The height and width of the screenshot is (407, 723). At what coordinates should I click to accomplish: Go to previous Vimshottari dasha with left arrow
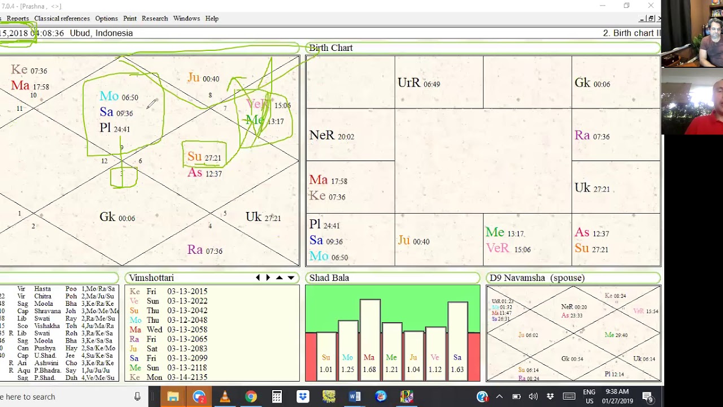tap(258, 278)
